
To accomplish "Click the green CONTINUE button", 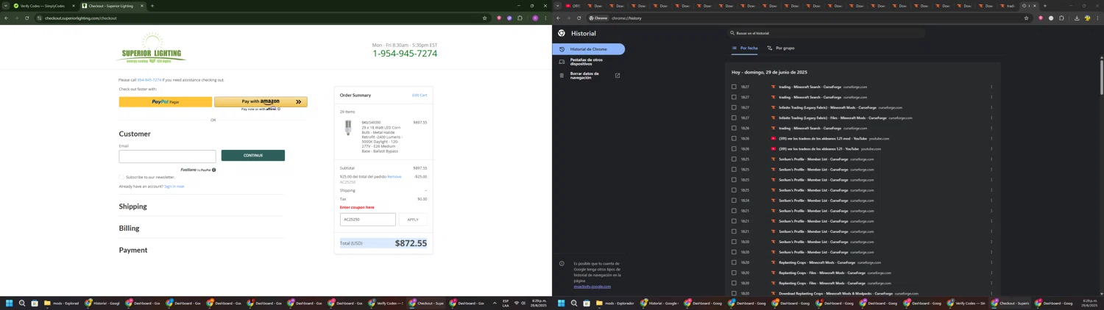I will [x=253, y=155].
